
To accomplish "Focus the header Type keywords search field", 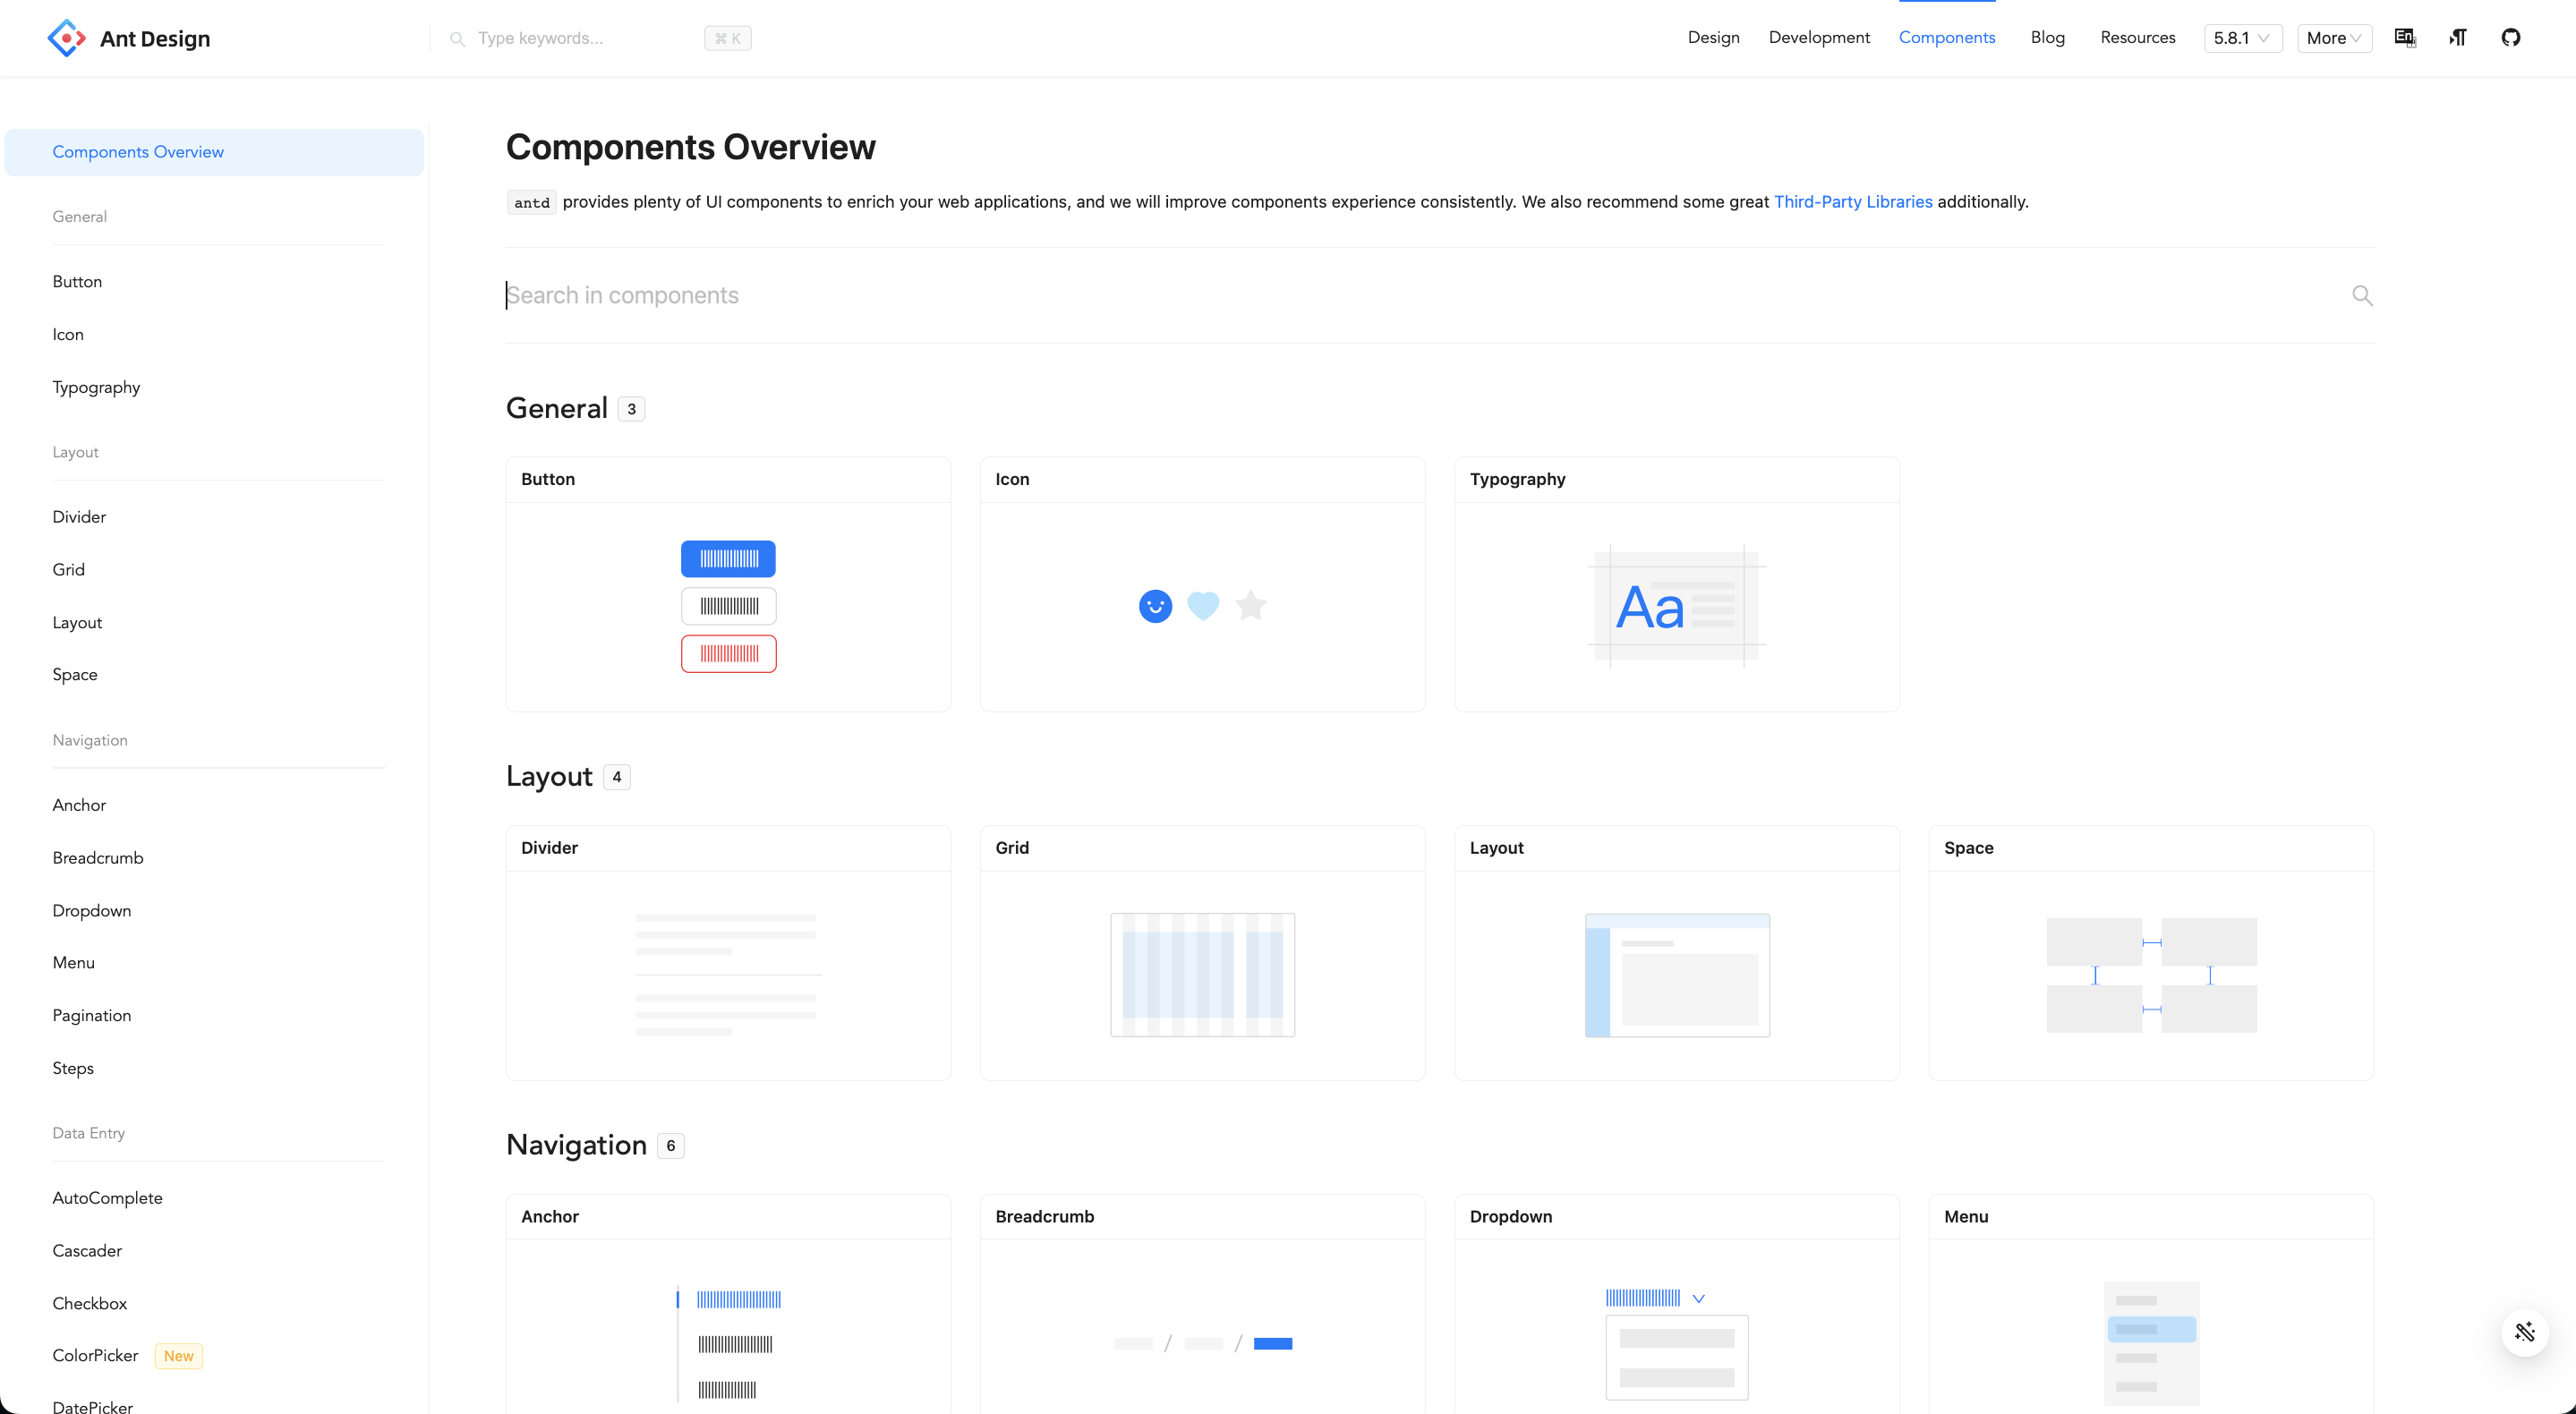I will point(590,39).
